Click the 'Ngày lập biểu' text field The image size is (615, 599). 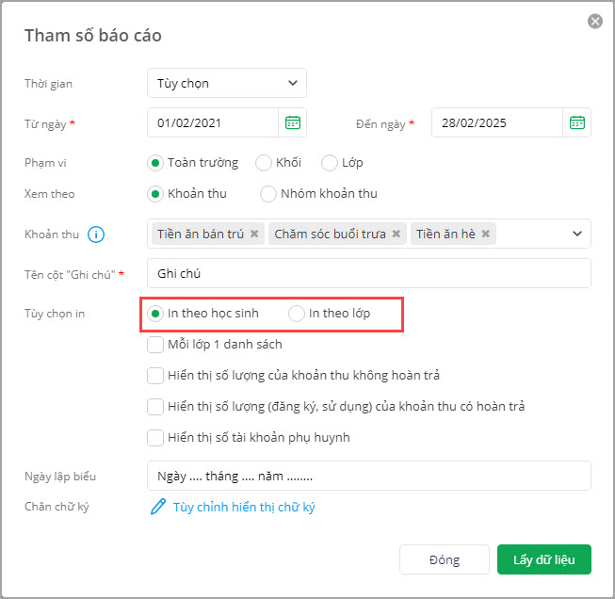368,477
